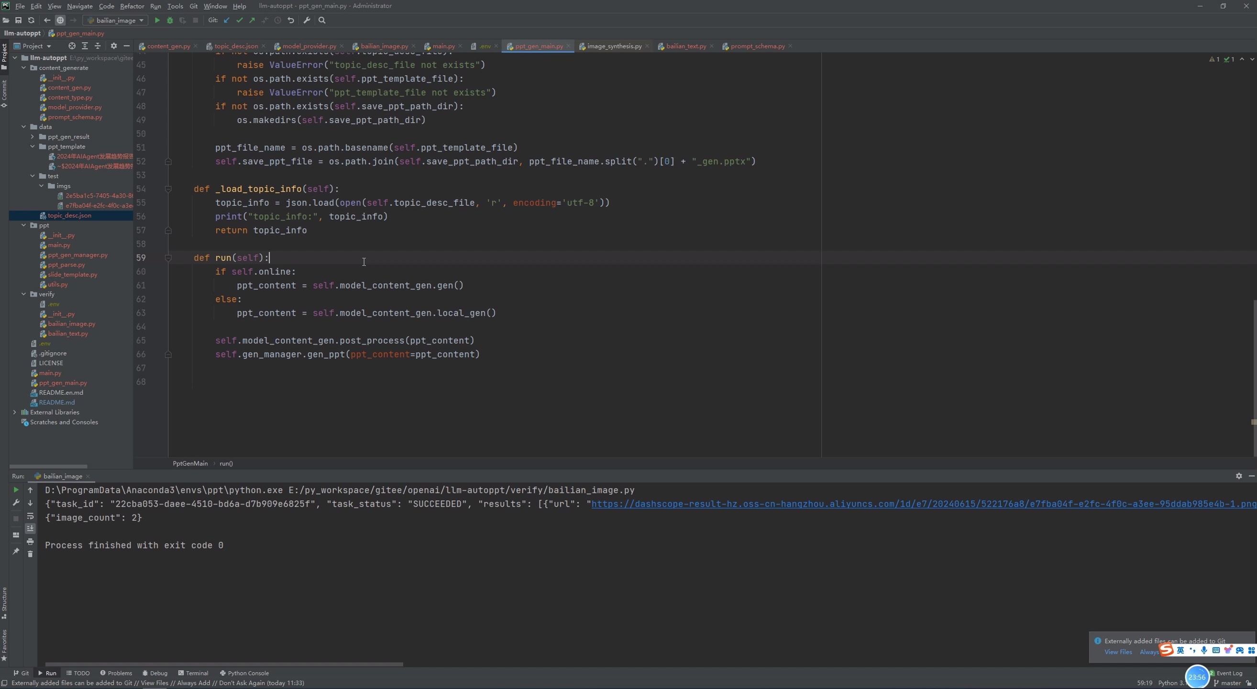Toggle pin tab icon in Run panel
The image size is (1257, 689).
point(16,551)
